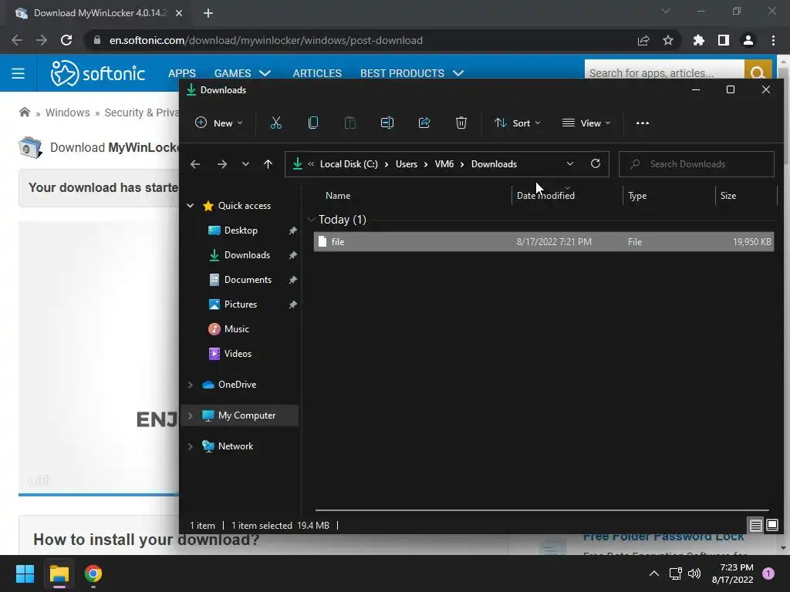Open recent locations dropdown beside forward arrow

(245, 164)
